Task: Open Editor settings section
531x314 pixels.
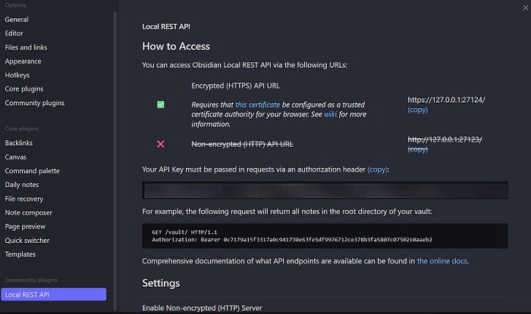Action: (x=14, y=33)
